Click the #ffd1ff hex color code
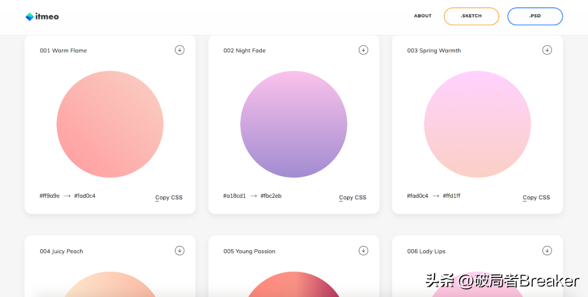 click(451, 196)
